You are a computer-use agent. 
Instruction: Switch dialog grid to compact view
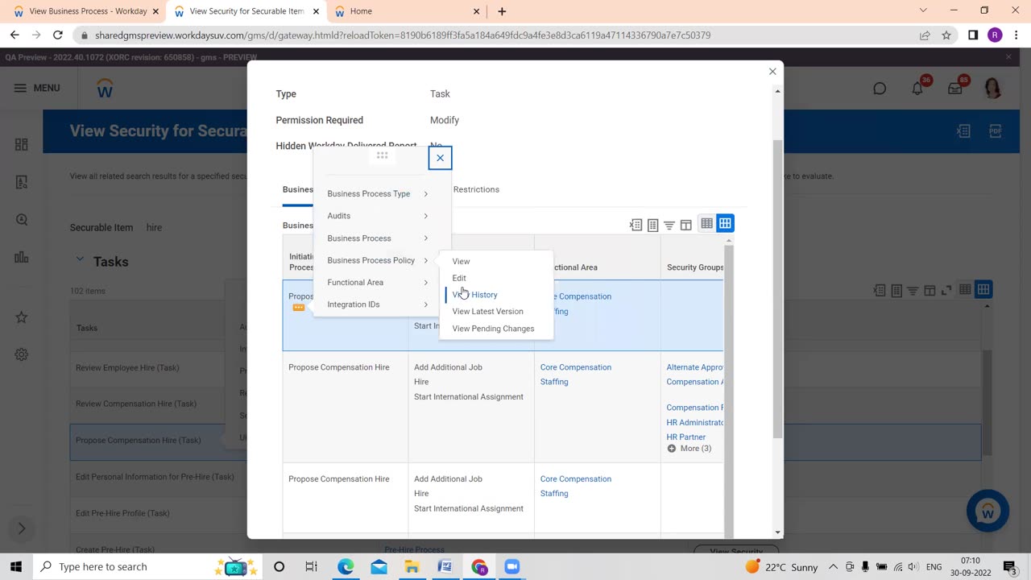[x=706, y=224]
